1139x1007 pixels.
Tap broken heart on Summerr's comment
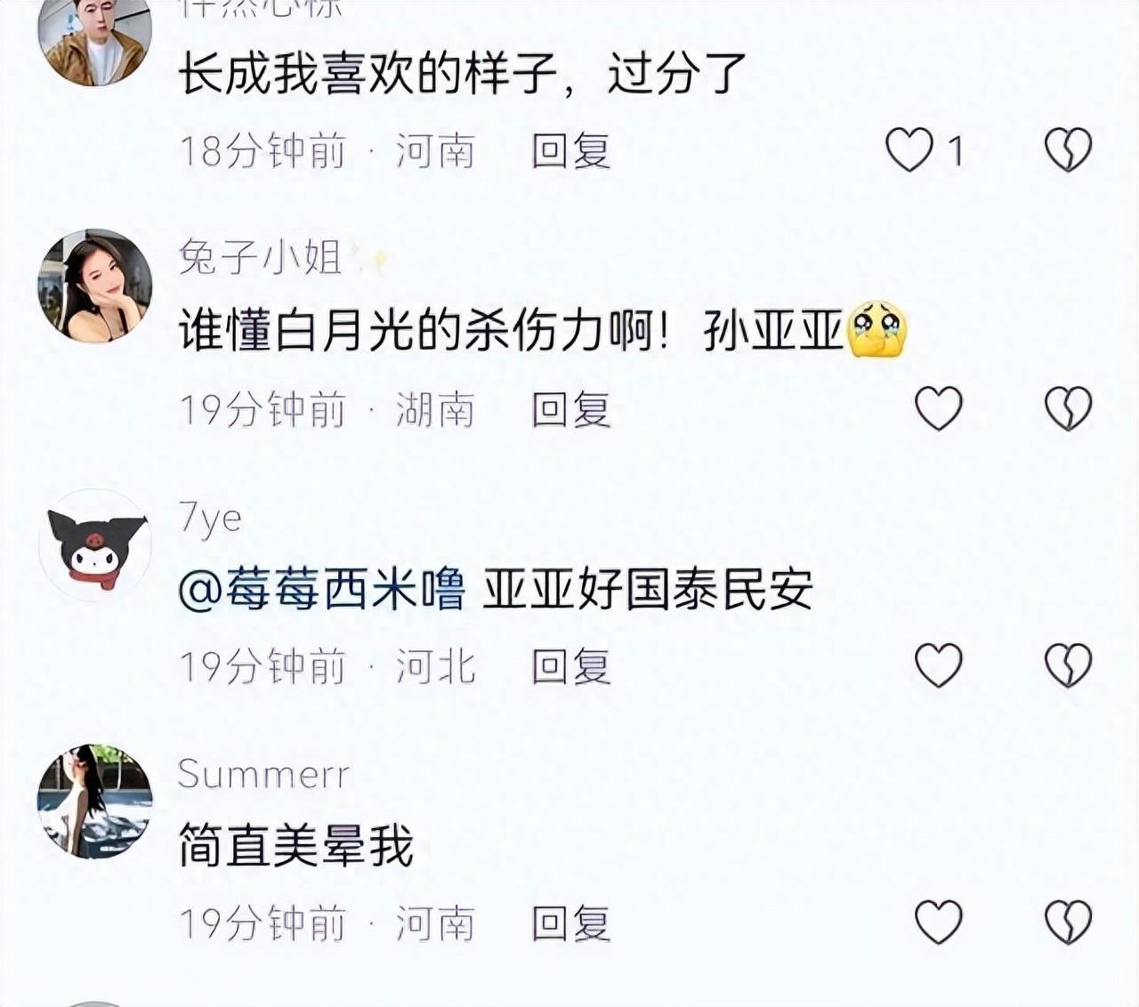point(1068,922)
